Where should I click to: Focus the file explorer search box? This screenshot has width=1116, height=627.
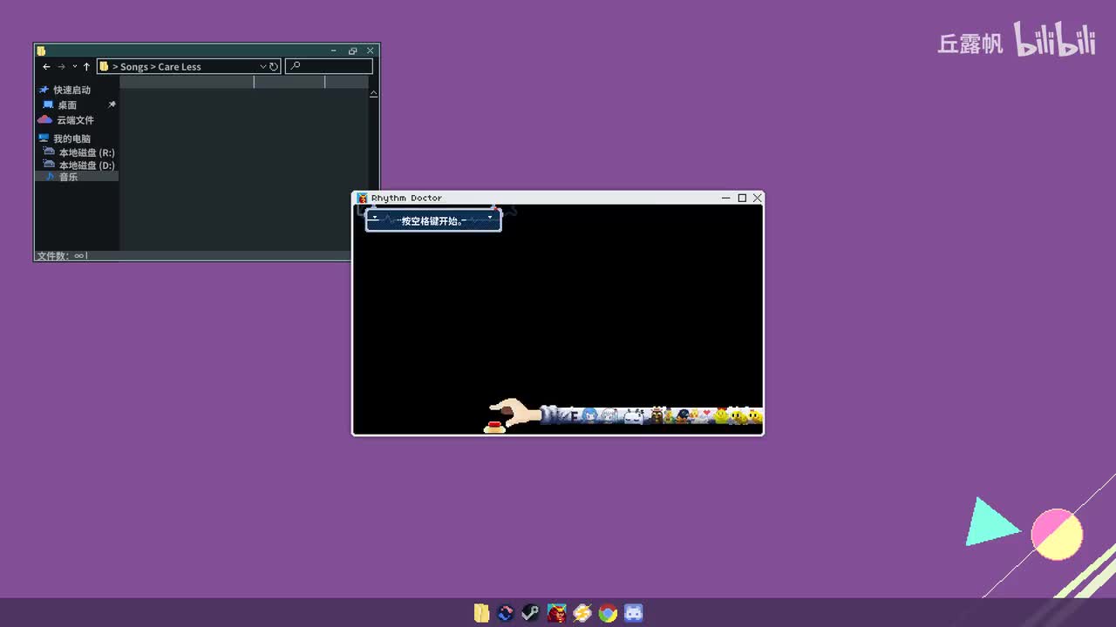point(329,66)
